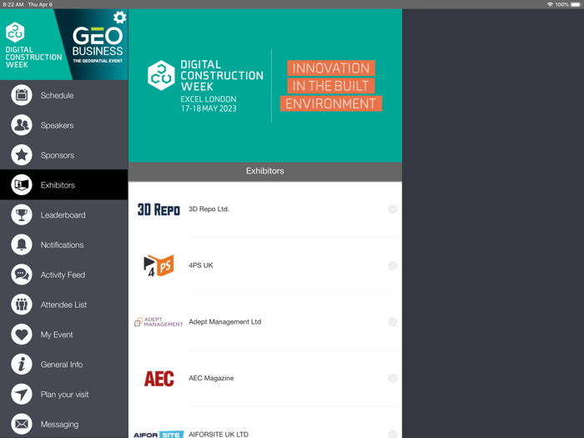Open the Notifications menu item
This screenshot has width=584, height=438.
point(63,244)
